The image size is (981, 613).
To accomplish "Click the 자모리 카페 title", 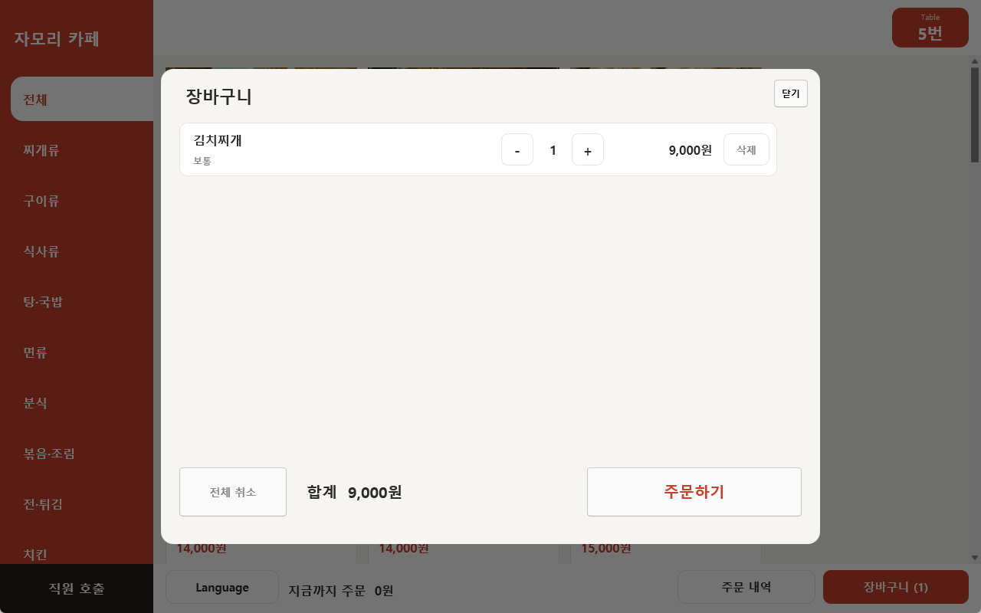I will pyautogui.click(x=57, y=38).
